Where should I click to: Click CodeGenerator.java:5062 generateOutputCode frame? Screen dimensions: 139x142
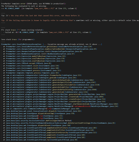click(x=49, y=80)
